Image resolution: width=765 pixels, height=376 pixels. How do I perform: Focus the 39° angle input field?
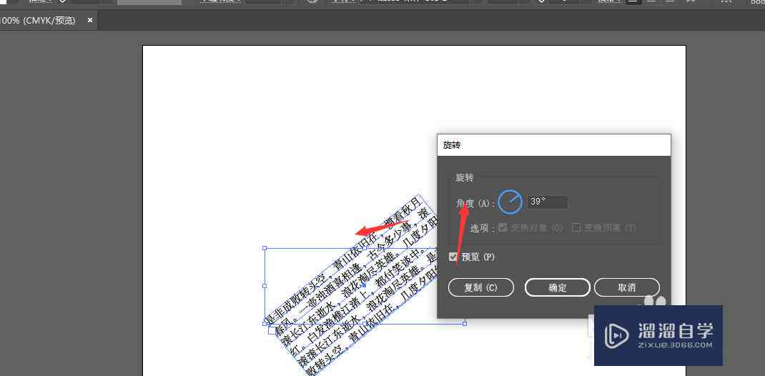coord(547,202)
